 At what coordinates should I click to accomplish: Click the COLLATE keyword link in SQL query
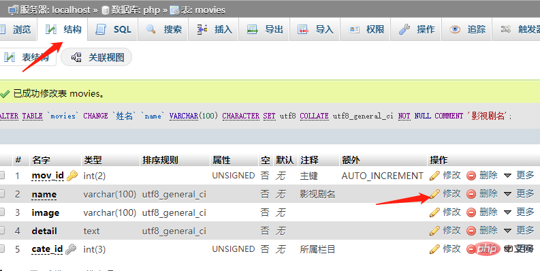pos(314,116)
